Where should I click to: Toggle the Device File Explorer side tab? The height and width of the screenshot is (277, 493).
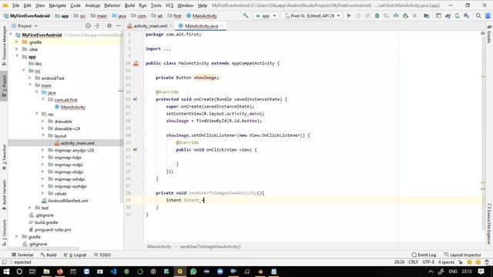pos(489,224)
